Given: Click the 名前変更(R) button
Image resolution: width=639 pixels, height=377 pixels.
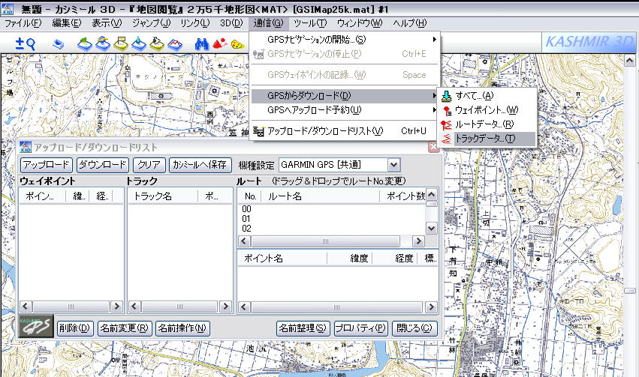Looking at the screenshot, I should (125, 328).
